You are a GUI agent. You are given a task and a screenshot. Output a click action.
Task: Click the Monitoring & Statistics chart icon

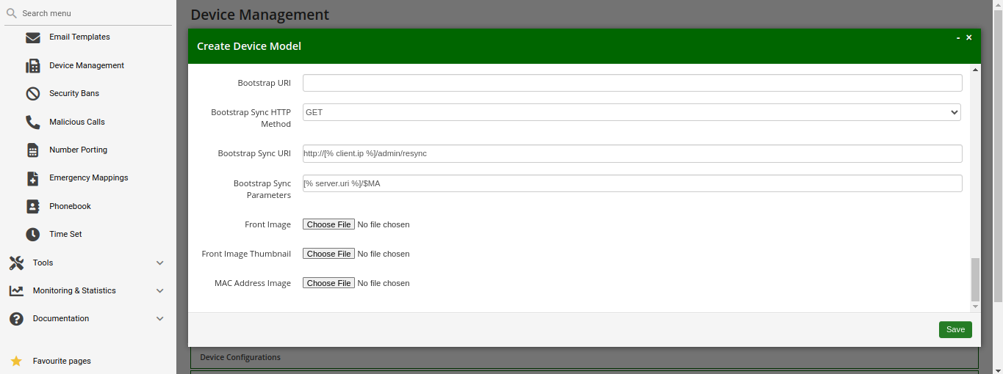[x=16, y=291]
